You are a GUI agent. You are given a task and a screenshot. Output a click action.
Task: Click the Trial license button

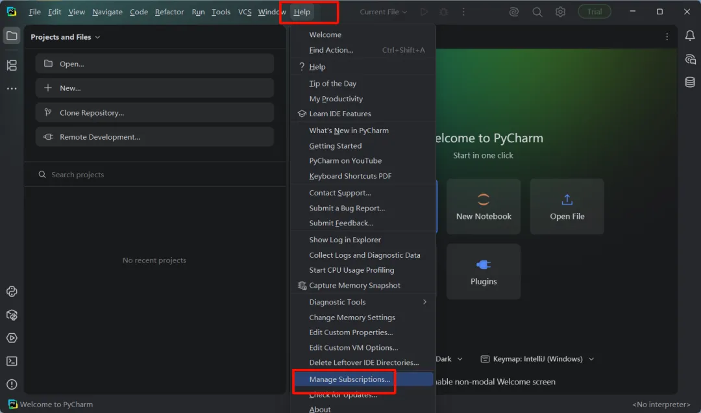(x=594, y=12)
